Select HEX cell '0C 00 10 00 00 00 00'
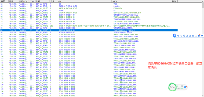 pyautogui.click(x=67, y=39)
